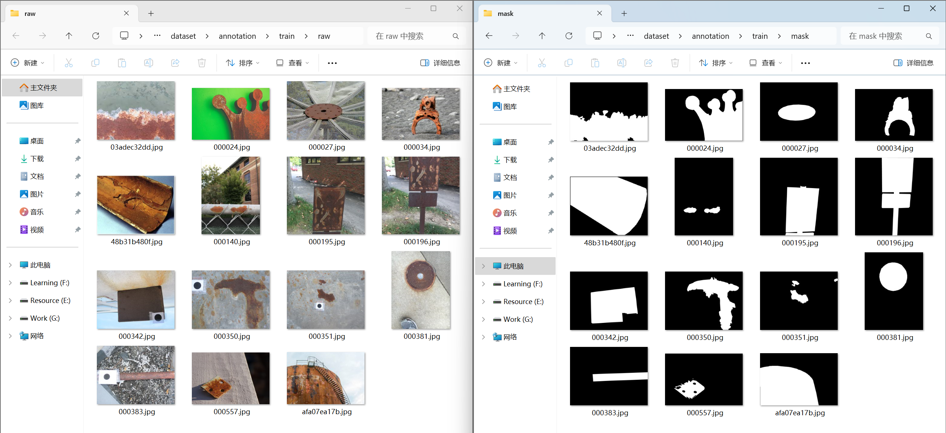
Task: Refresh the raw folder view
Action: [96, 35]
